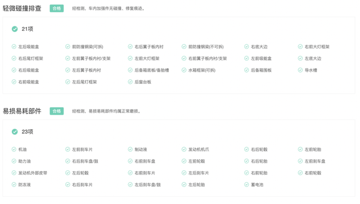This screenshot has height=204, width=360.
Task: Click the check icon beside 蓄电池
Action: tap(246, 184)
